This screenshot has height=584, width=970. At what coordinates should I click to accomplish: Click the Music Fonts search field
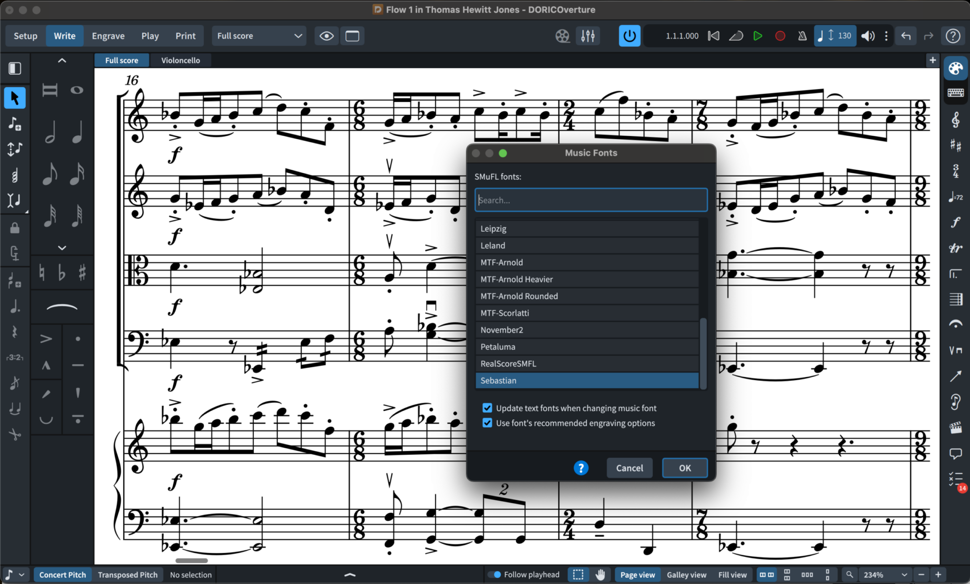591,200
